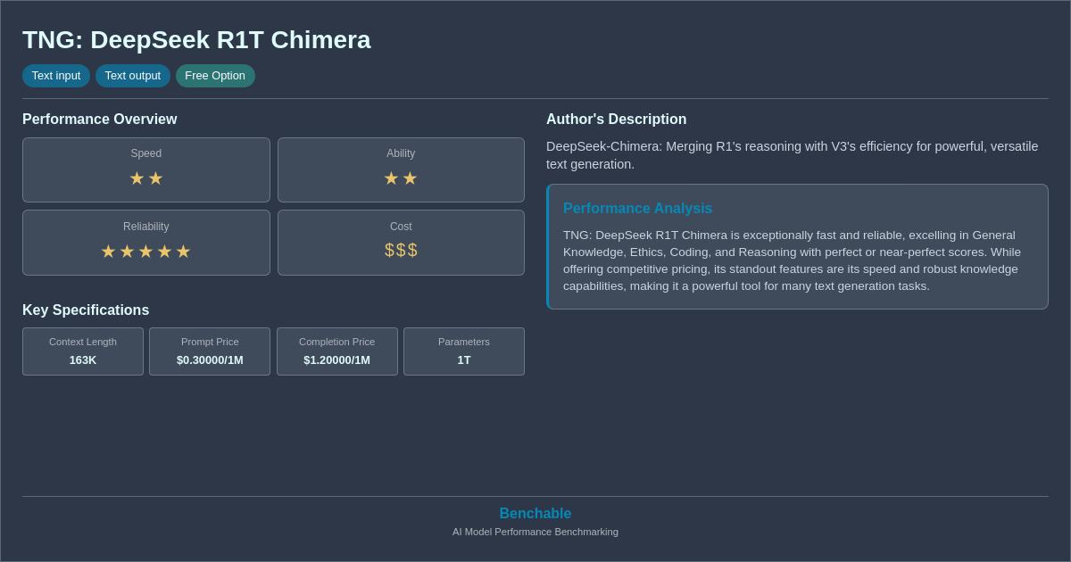Toggle the Free Option badge

tap(215, 76)
